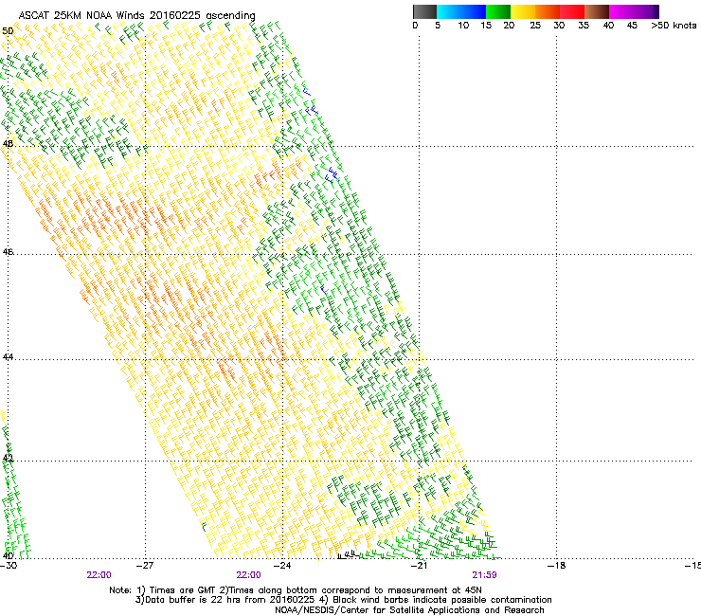Select the brown 35-40 knots legend segment

point(597,11)
